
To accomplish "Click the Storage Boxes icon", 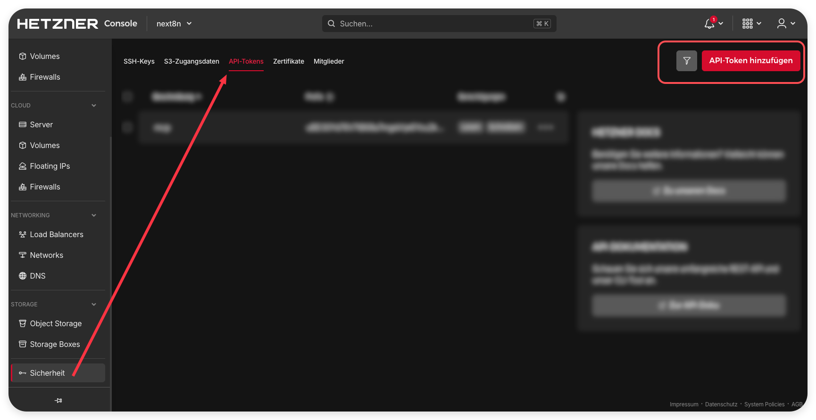I will [22, 344].
